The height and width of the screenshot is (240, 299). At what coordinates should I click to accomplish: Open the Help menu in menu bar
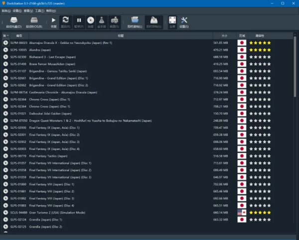pos(49,10)
